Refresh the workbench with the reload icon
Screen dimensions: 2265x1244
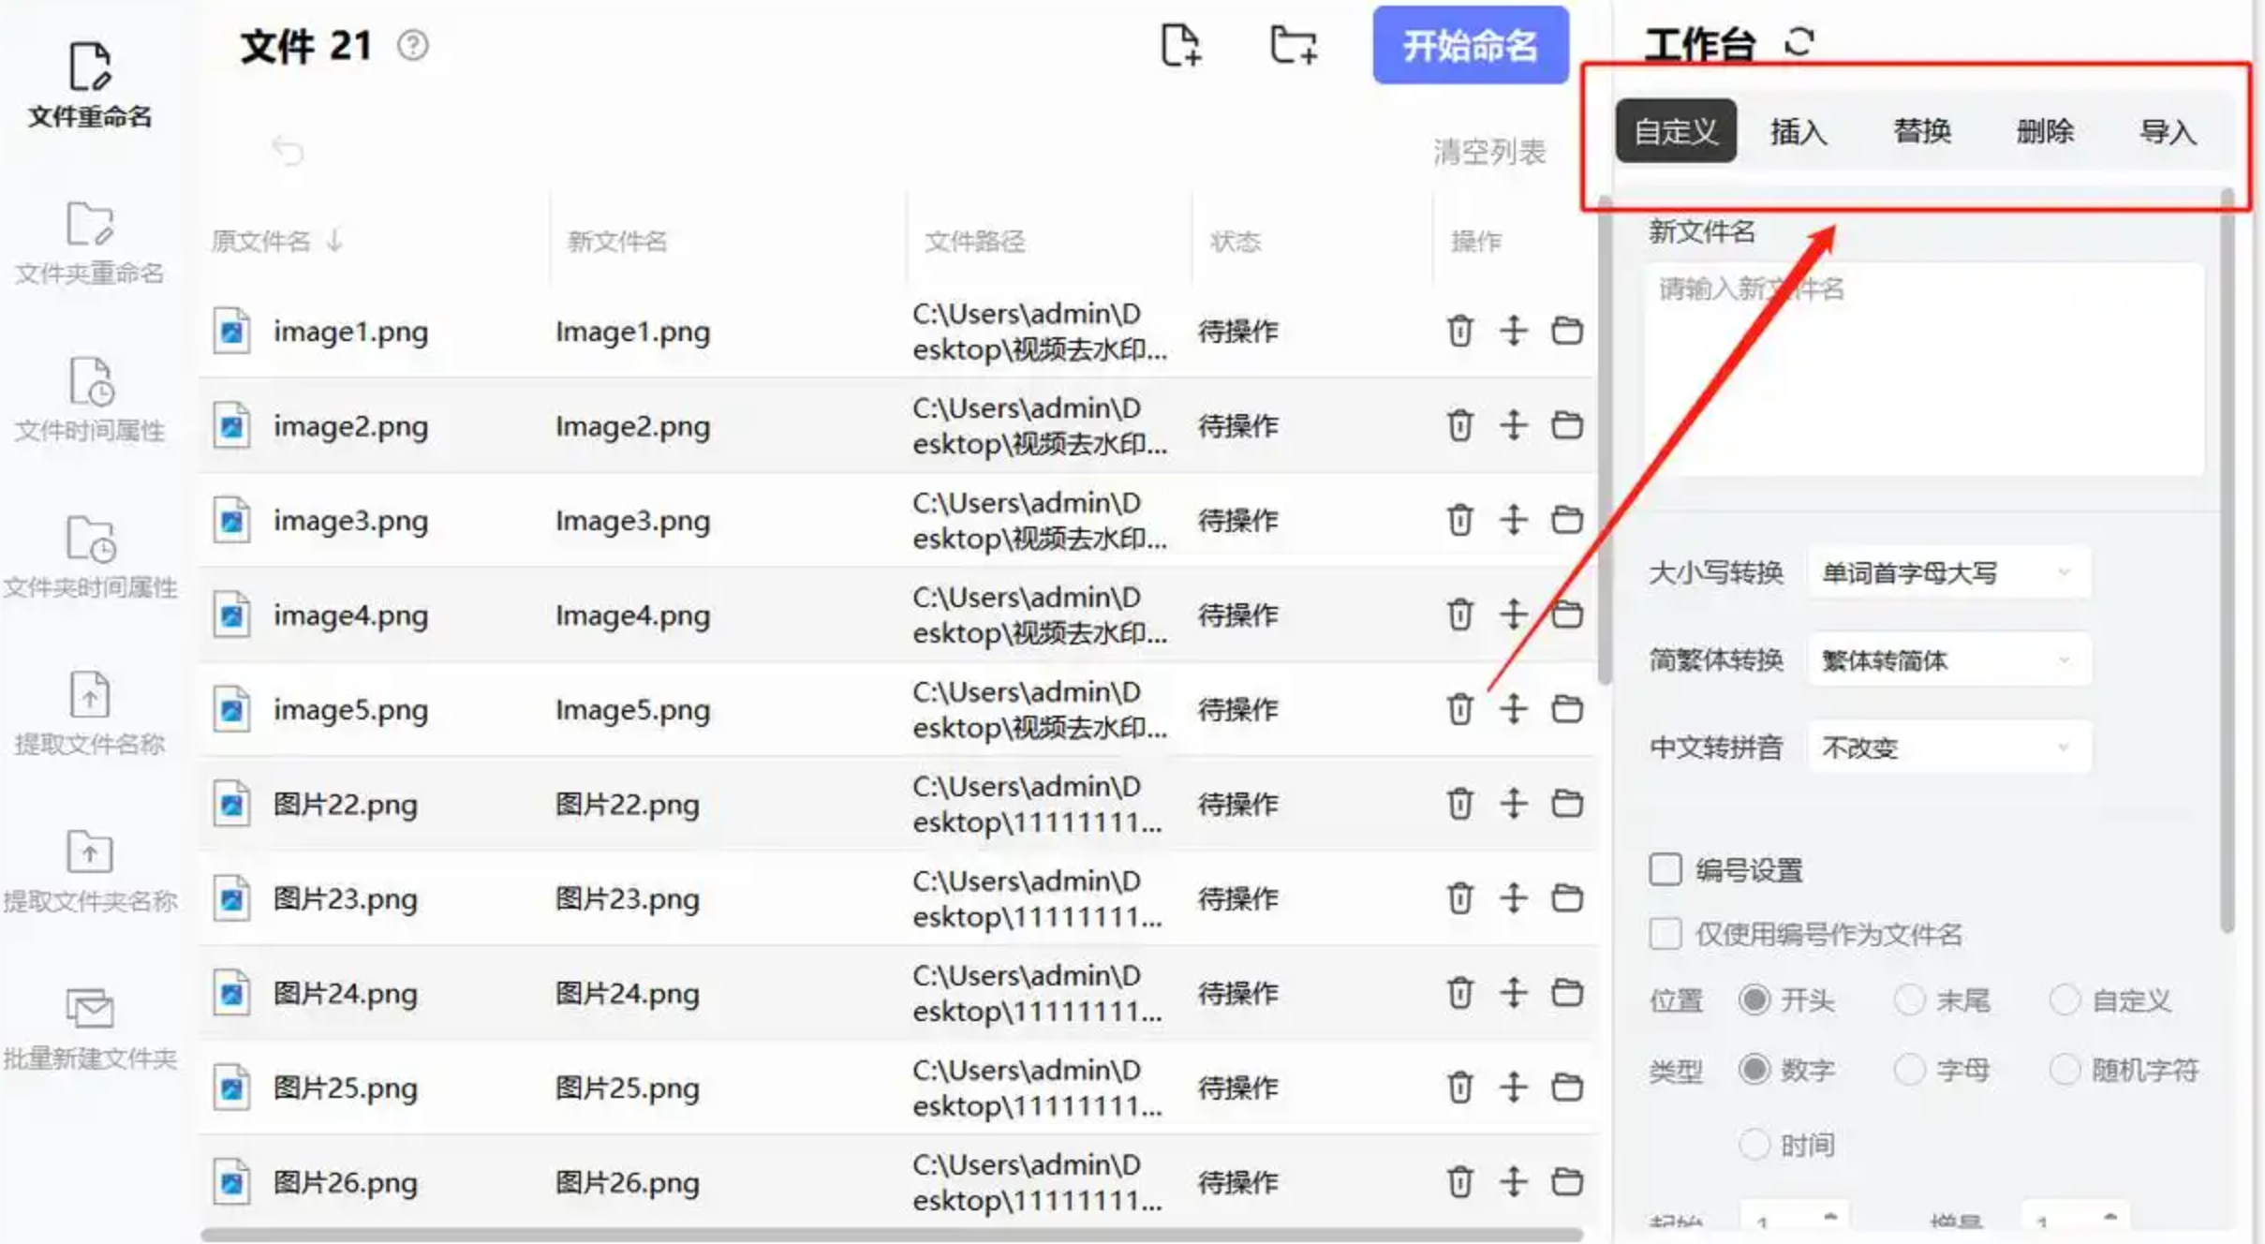coord(1799,42)
